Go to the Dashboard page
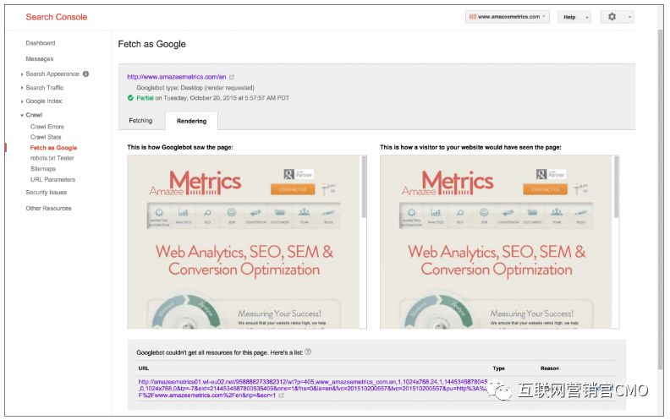Viewport: 670px width, 420px height. 40,42
